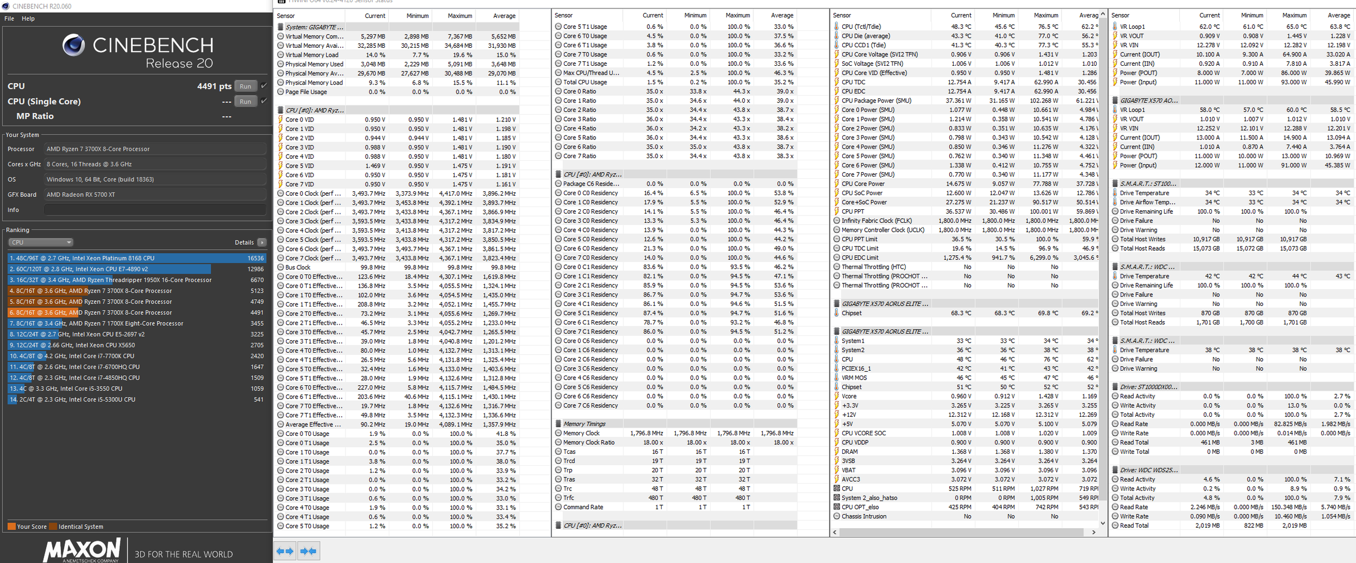Select the System 2_also_hatso fan row
Viewport: 1356px width, 563px height.
pos(966,498)
